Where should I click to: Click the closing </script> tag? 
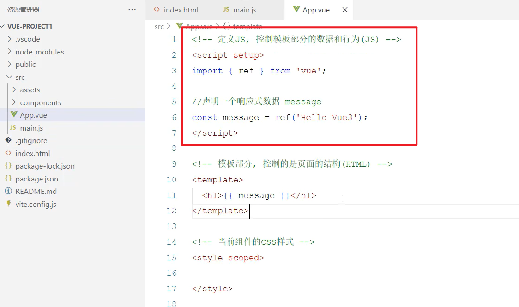pos(215,133)
